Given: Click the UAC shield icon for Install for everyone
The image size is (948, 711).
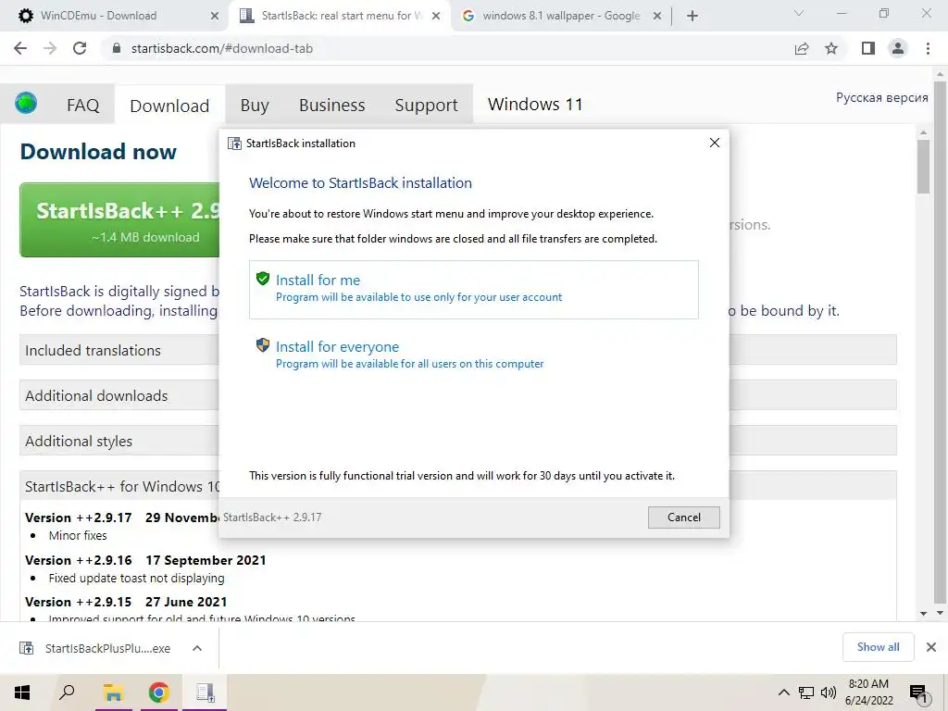Looking at the screenshot, I should (x=262, y=345).
